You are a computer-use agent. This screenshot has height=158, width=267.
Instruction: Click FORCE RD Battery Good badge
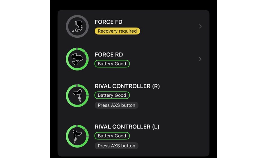[x=112, y=64]
